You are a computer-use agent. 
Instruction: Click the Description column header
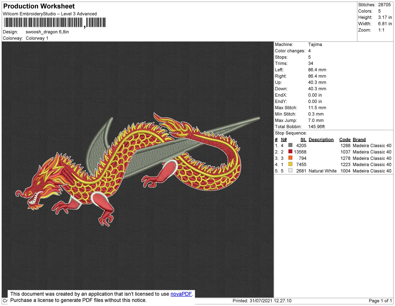(321, 139)
